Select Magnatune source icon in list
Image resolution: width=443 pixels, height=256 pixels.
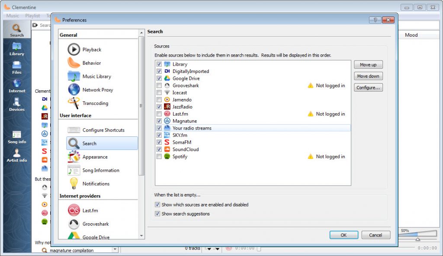point(167,121)
